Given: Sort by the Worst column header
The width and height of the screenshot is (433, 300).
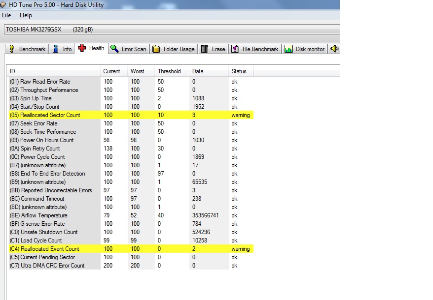Looking at the screenshot, I should click(141, 71).
